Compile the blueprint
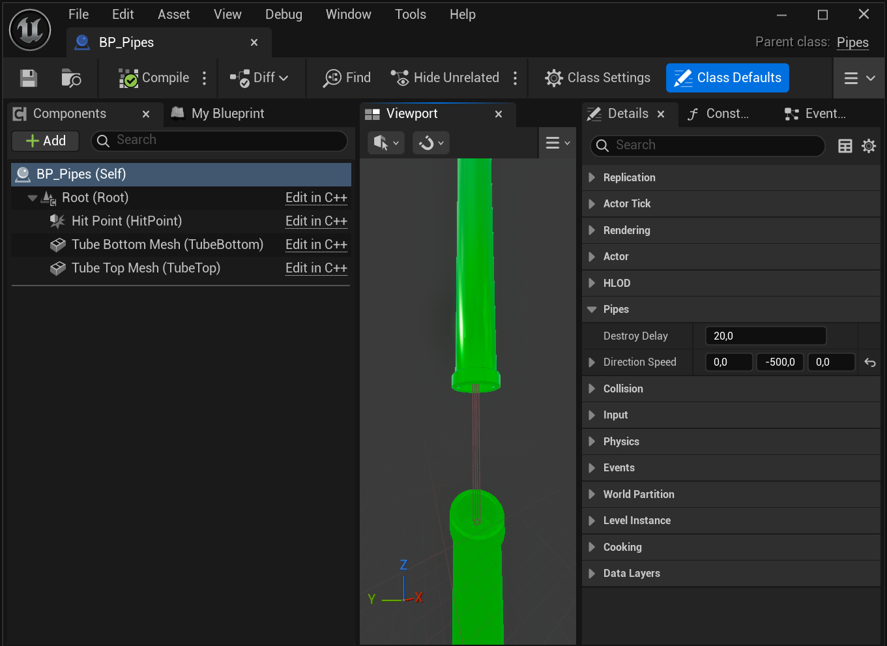Viewport: 887px width, 646px height. [x=154, y=78]
